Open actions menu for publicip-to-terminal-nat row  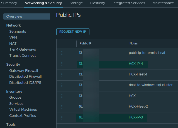coord(62,53)
